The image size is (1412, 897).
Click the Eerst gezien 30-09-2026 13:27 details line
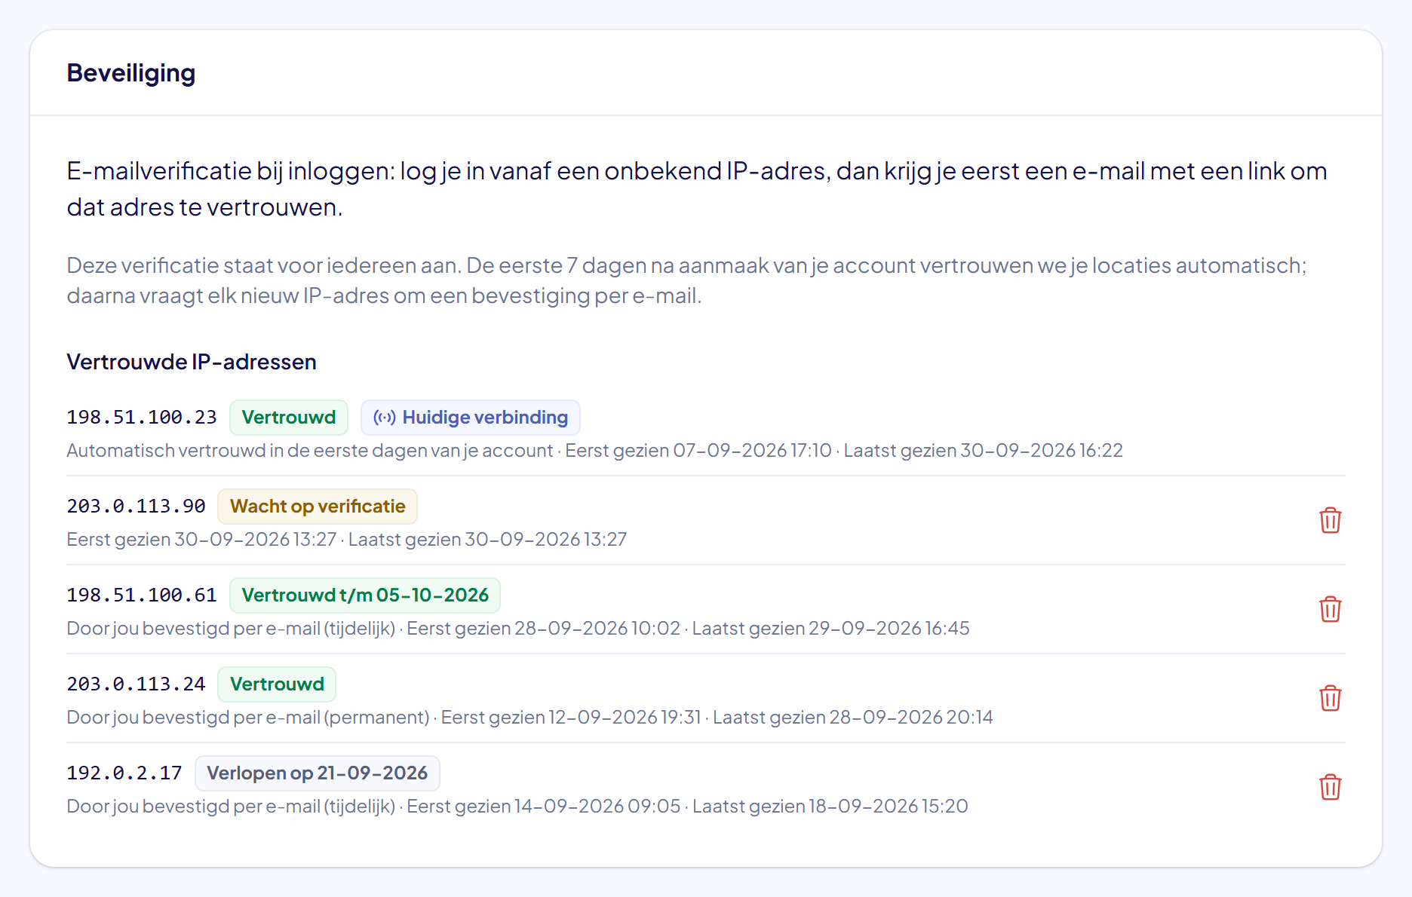tap(347, 540)
